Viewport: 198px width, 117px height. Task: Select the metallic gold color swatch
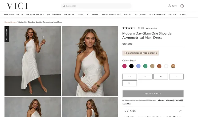173,66
